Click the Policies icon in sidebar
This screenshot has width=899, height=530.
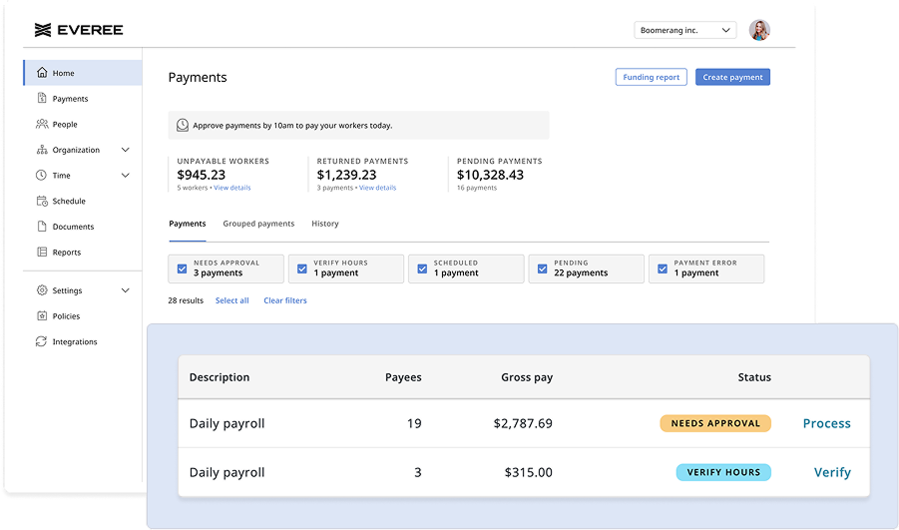42,315
